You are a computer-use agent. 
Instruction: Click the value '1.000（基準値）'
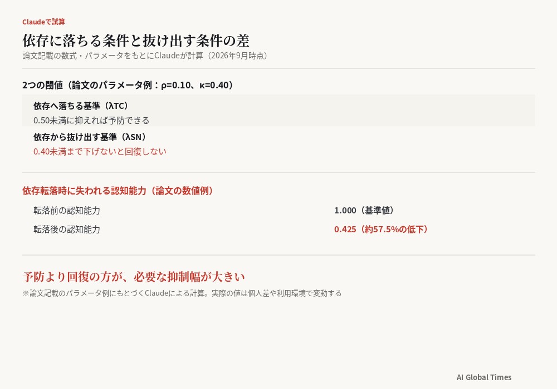365,211
